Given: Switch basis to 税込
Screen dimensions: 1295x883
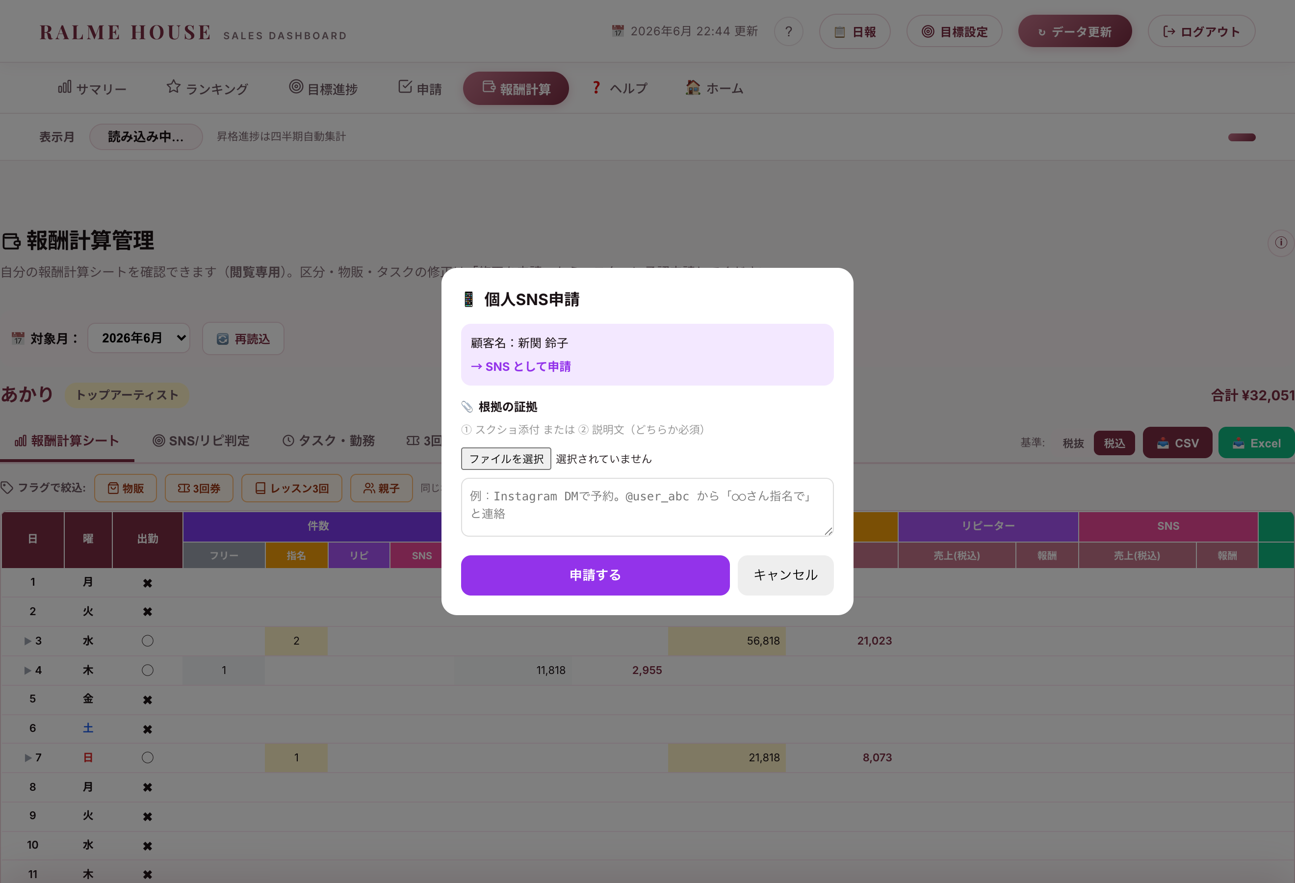Looking at the screenshot, I should [x=1114, y=443].
